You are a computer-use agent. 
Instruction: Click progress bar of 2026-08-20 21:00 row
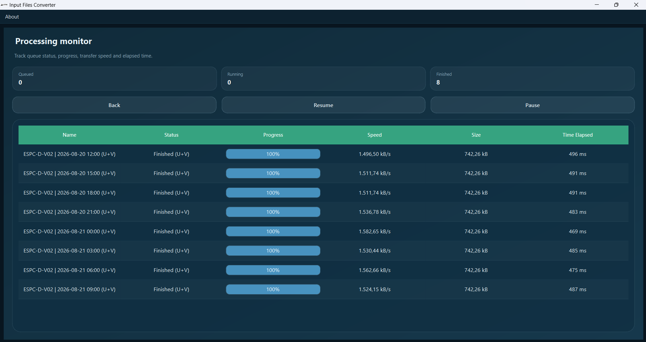click(x=273, y=212)
